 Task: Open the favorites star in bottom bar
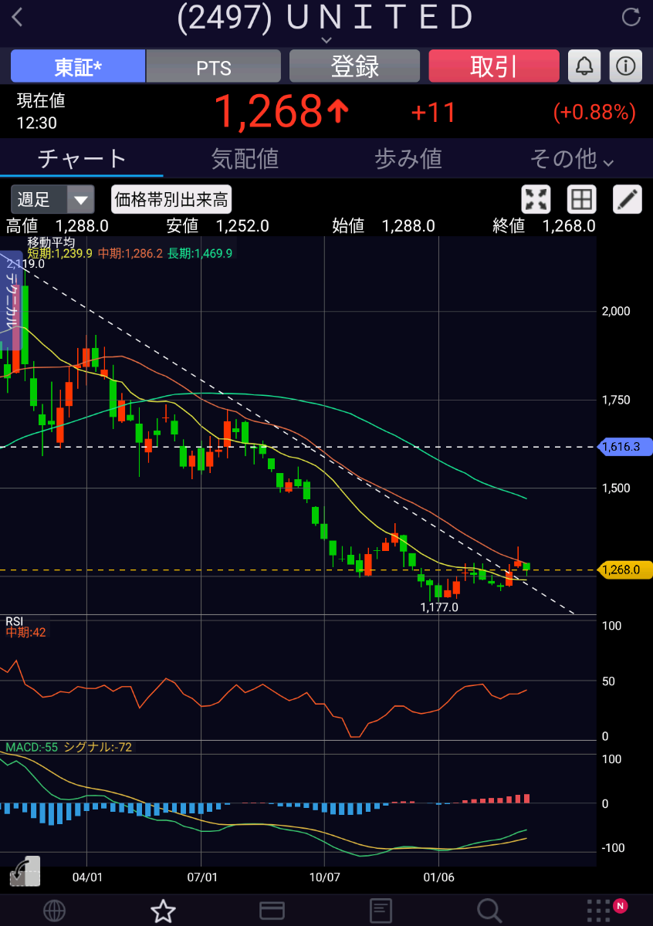pyautogui.click(x=163, y=911)
